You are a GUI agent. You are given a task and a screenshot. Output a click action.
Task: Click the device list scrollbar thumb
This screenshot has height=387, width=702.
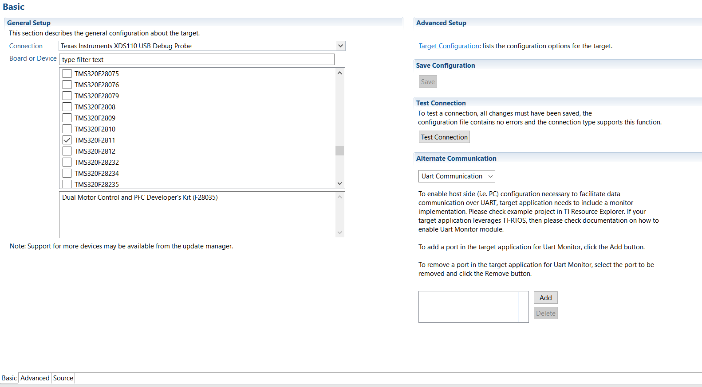pyautogui.click(x=339, y=151)
